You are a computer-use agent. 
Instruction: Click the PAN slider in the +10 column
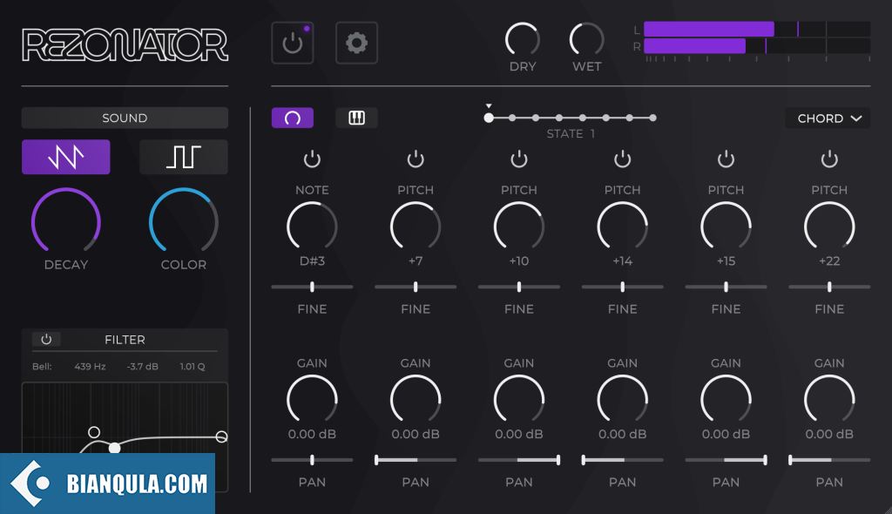(x=519, y=460)
